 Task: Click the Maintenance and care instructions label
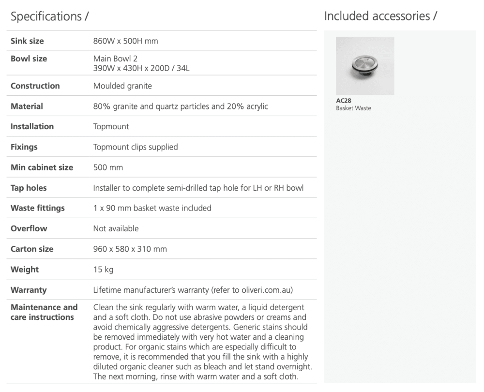tap(44, 312)
